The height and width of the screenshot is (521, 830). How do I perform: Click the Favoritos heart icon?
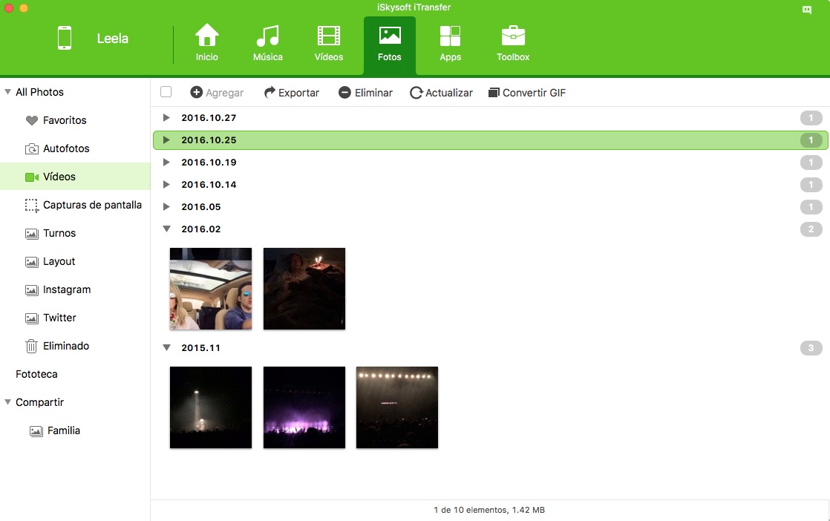pyautogui.click(x=32, y=120)
